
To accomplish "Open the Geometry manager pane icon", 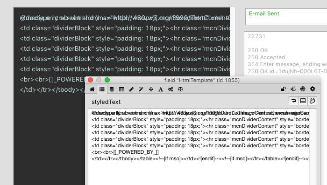I will (180, 89).
